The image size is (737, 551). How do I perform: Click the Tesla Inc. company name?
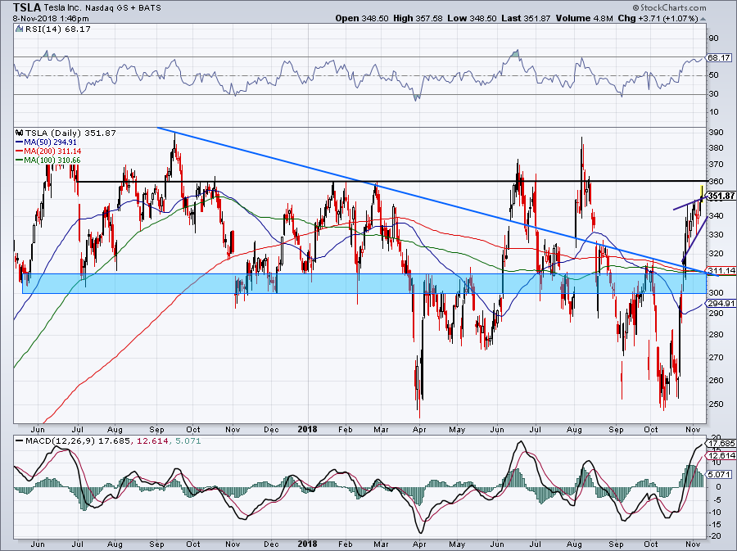pos(63,8)
